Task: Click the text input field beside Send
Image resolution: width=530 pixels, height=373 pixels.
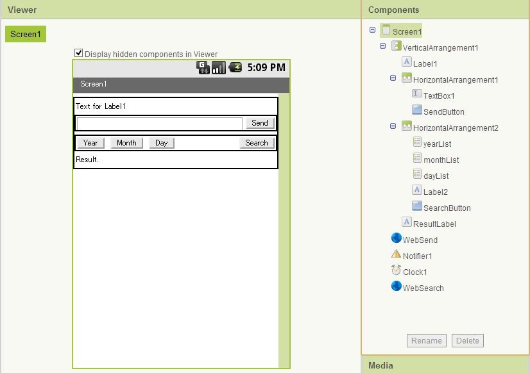Action: pyautogui.click(x=159, y=124)
